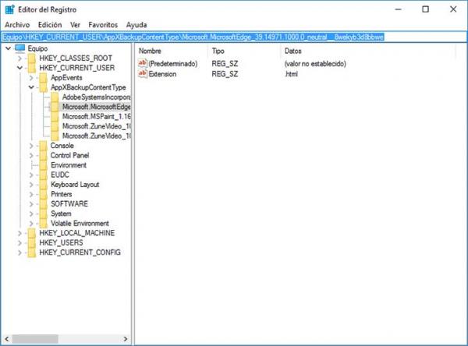Click the System folder icon
The image size is (468, 346).
point(43,214)
